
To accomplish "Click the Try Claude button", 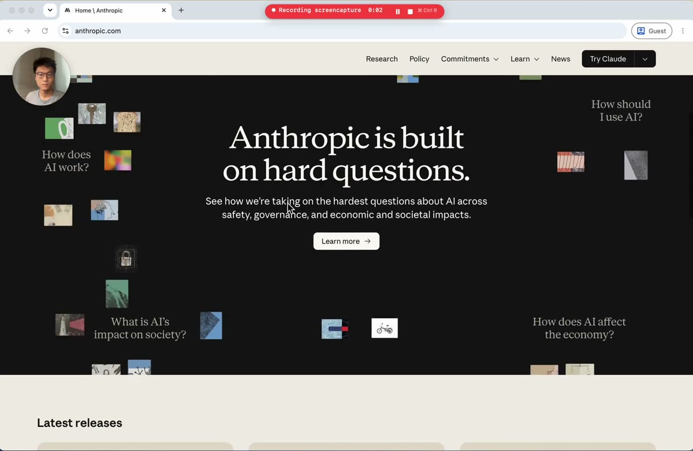I will (608, 59).
